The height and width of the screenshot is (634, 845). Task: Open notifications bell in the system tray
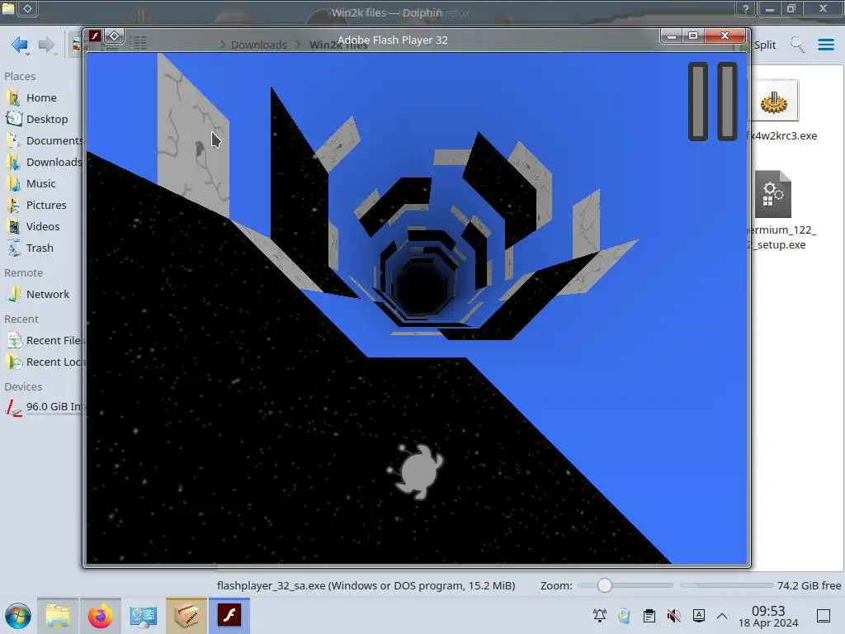pos(600,616)
